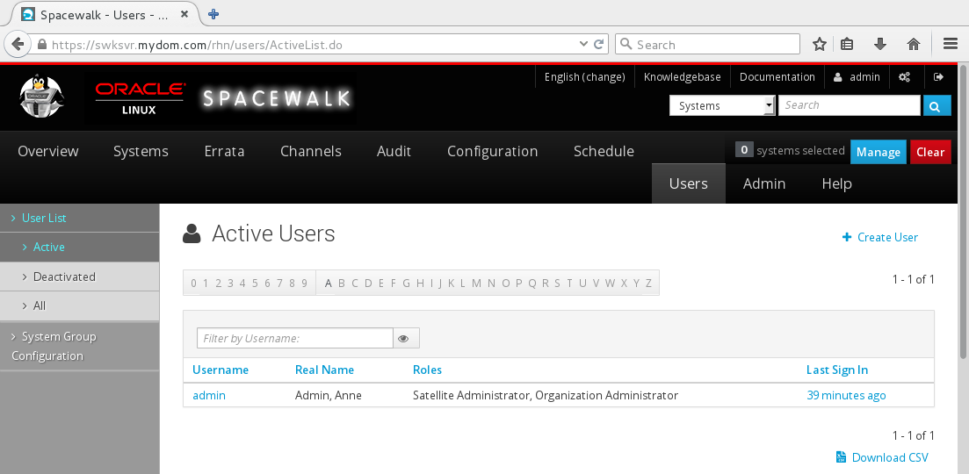This screenshot has width=969, height=474.
Task: Click Download CSV link
Action: [883, 457]
